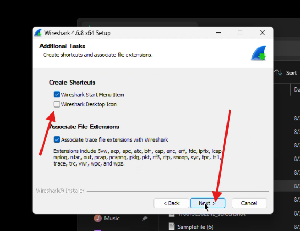This screenshot has height=231, width=300.
Task: Go to the previous step with Back
Action: pyautogui.click(x=171, y=203)
